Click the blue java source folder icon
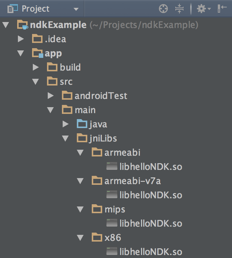This screenshot has width=232, height=258. (82, 124)
